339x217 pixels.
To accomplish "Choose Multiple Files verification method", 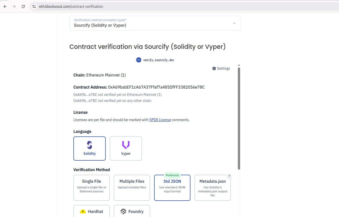I will pyautogui.click(x=132, y=188).
